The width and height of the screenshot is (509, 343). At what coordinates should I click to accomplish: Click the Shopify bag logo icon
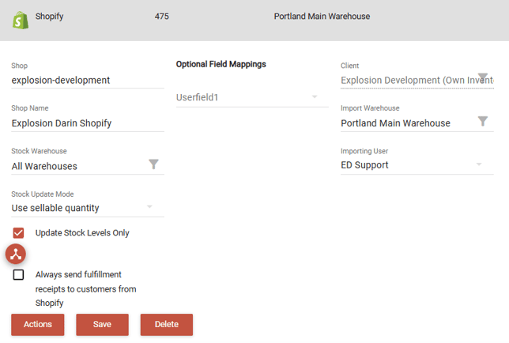pyautogui.click(x=20, y=19)
